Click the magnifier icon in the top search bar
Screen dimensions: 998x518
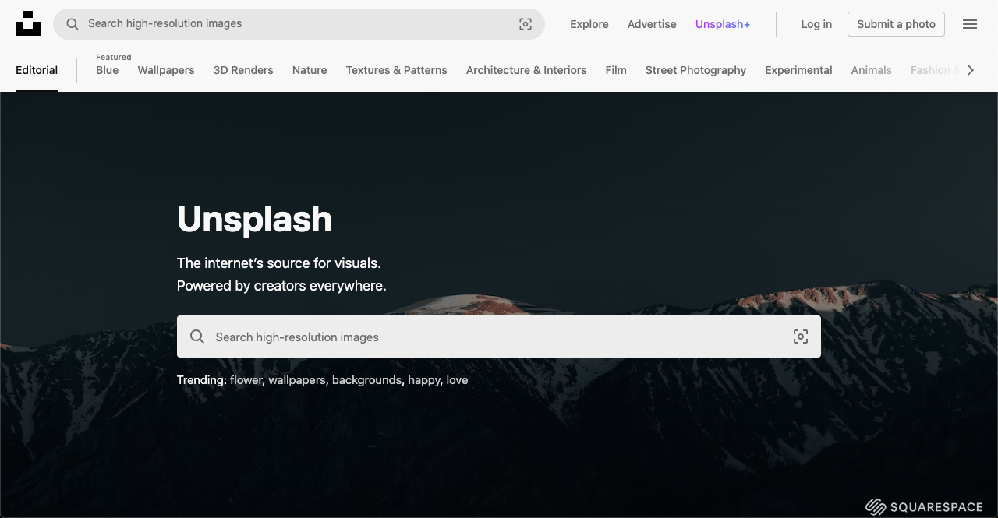point(73,24)
